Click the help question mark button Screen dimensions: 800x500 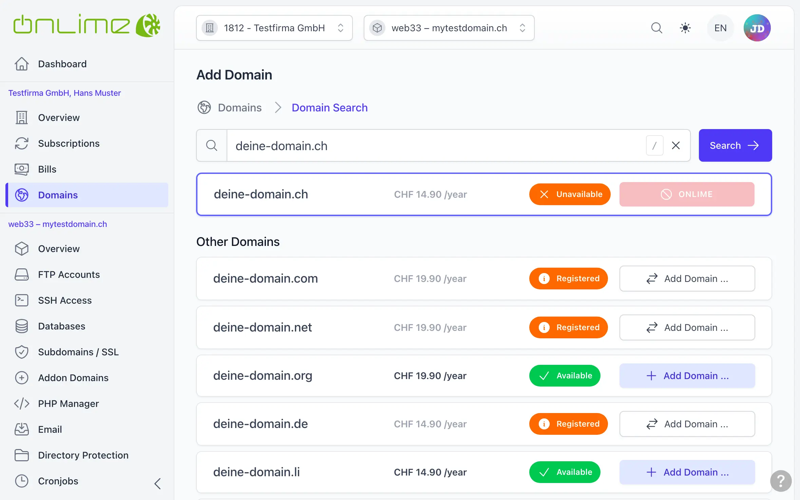coord(781,481)
